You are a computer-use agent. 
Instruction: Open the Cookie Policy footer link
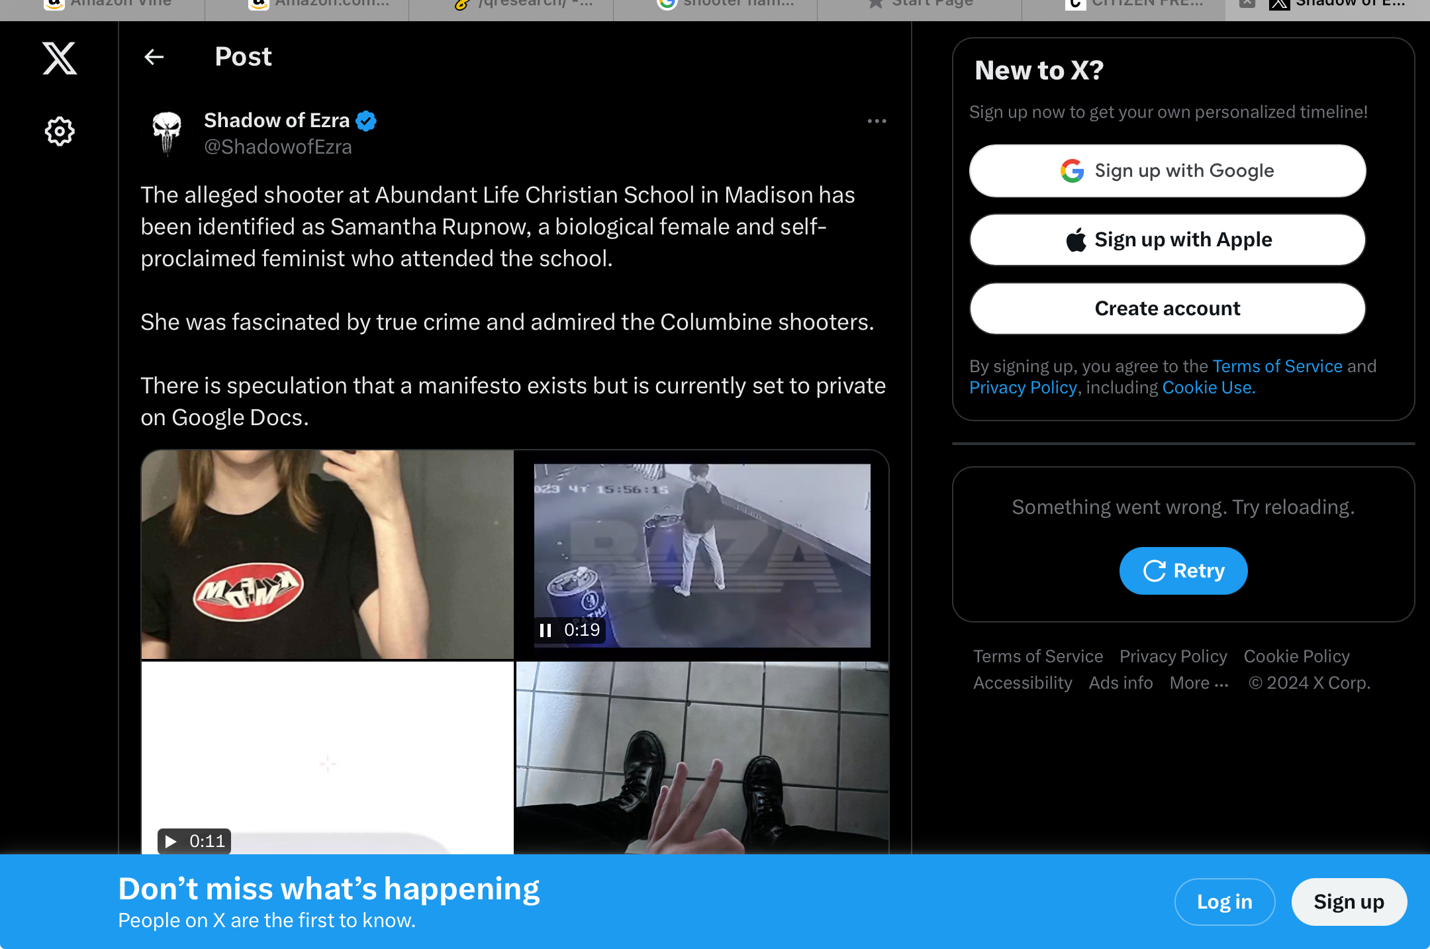(x=1296, y=656)
